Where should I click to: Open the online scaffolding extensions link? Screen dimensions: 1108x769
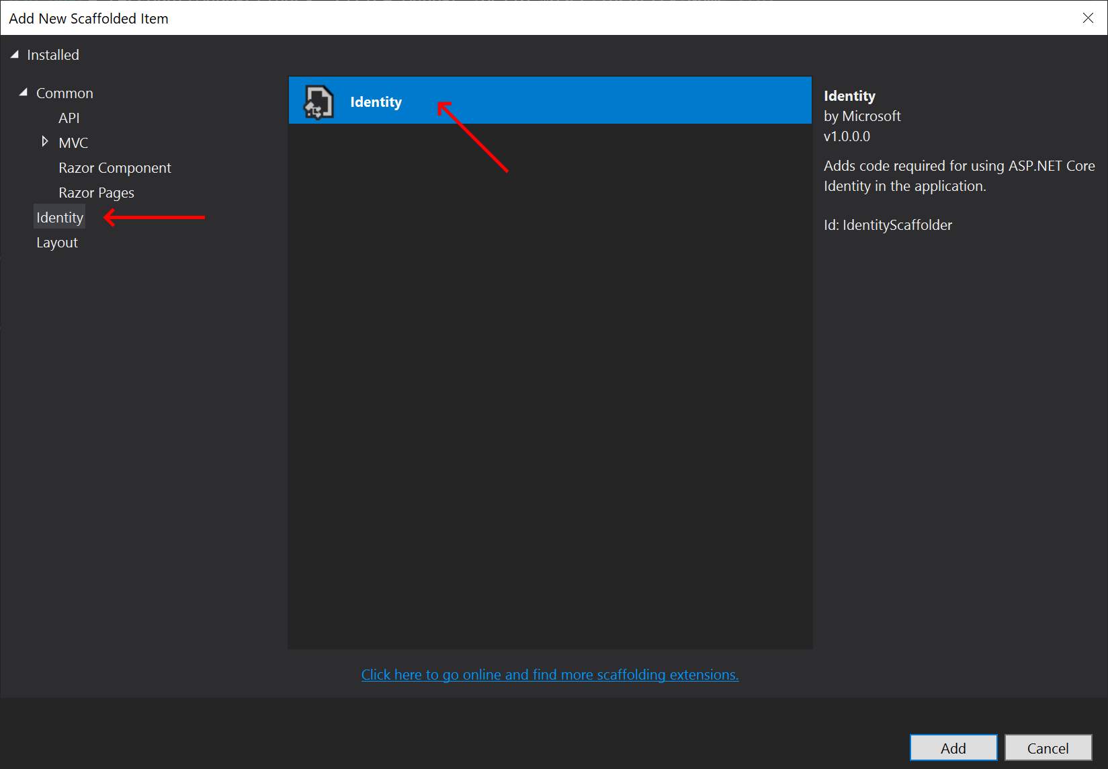tap(550, 674)
